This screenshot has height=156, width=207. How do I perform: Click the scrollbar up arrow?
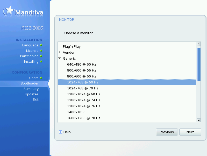click(199, 44)
